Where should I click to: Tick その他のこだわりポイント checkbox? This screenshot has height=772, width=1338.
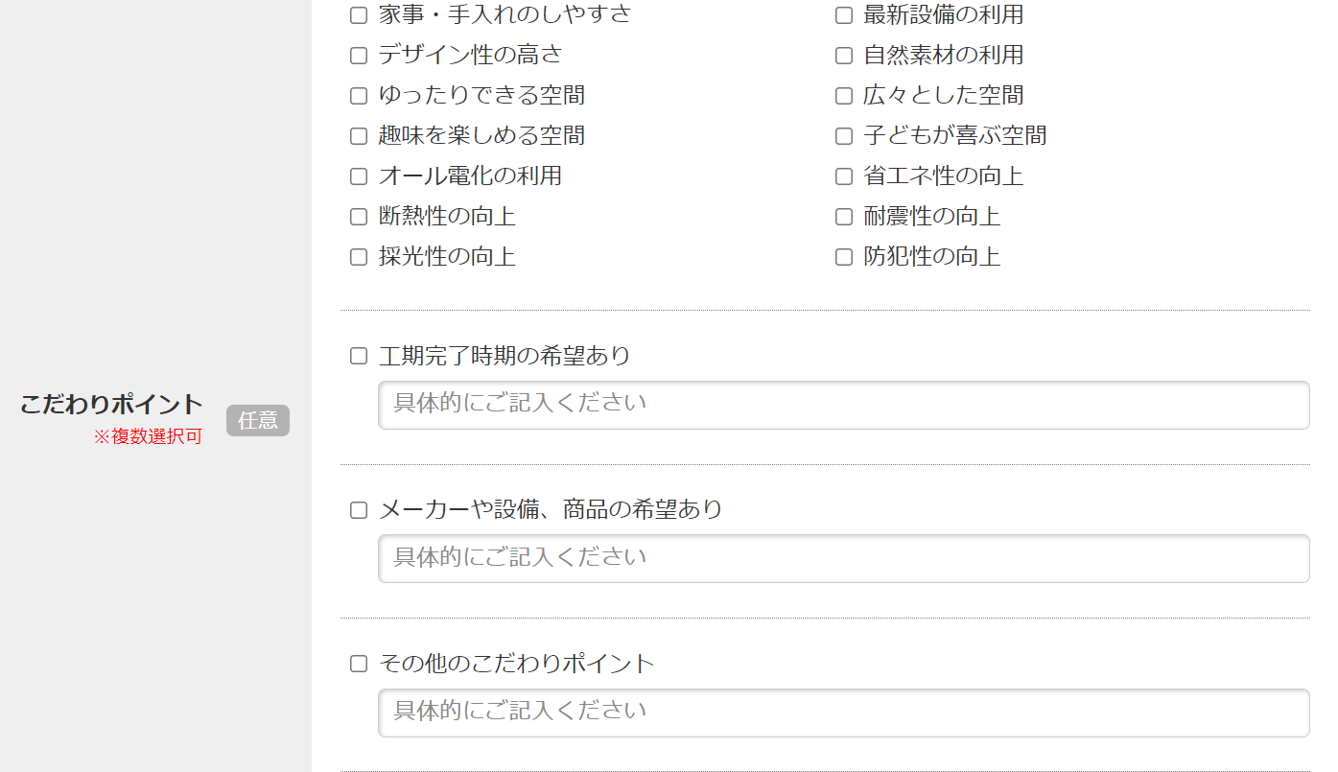tap(359, 664)
